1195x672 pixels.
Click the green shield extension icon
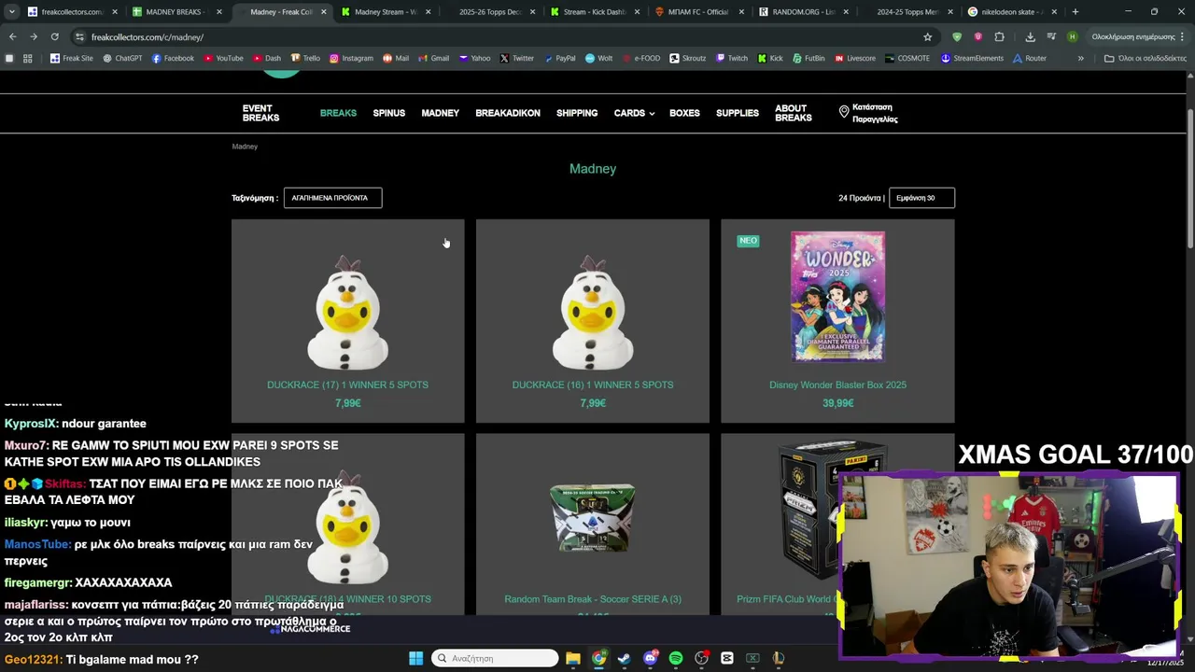coord(957,36)
